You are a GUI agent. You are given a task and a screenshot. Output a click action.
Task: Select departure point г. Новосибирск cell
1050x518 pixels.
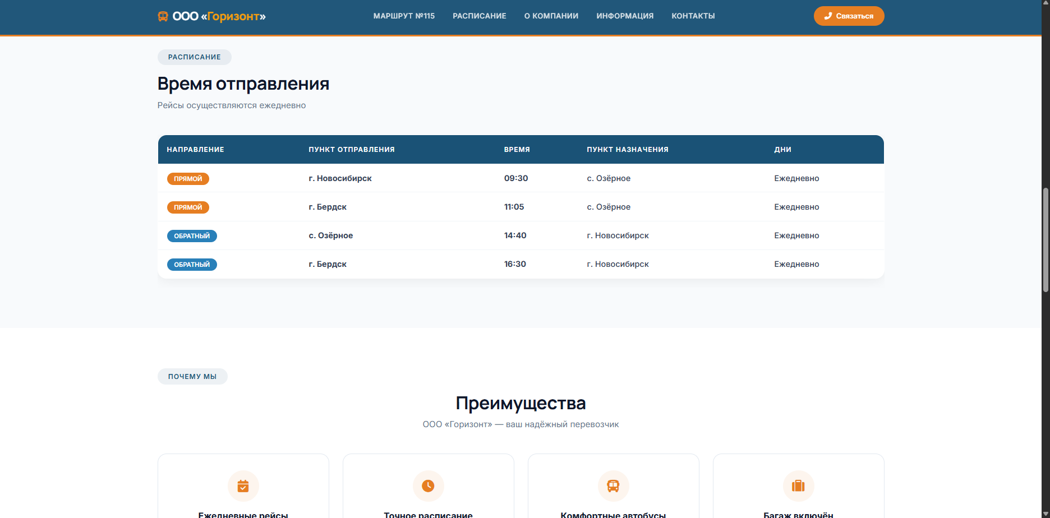(340, 178)
